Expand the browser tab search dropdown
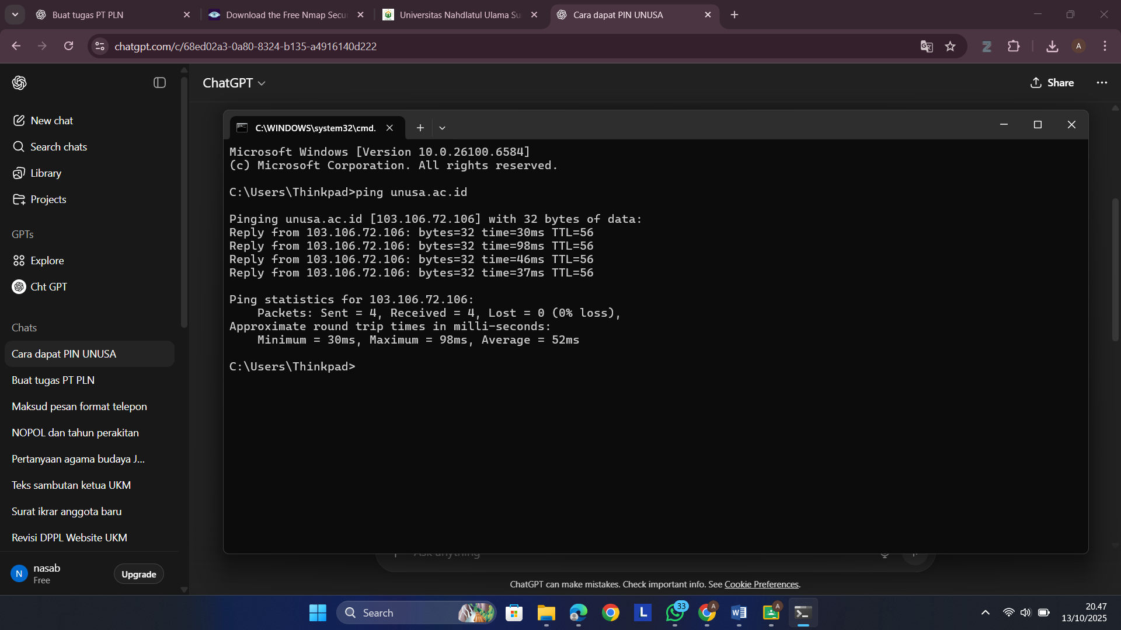The height and width of the screenshot is (630, 1121). tap(15, 15)
